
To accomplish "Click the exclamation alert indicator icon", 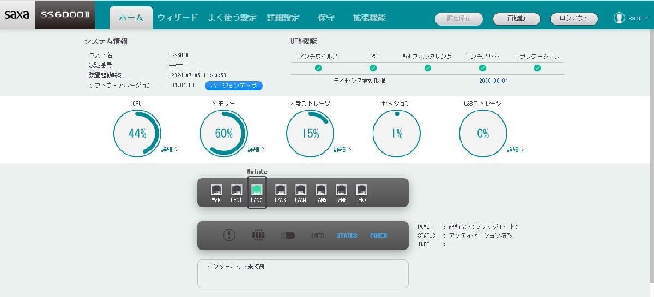I will pos(229,235).
